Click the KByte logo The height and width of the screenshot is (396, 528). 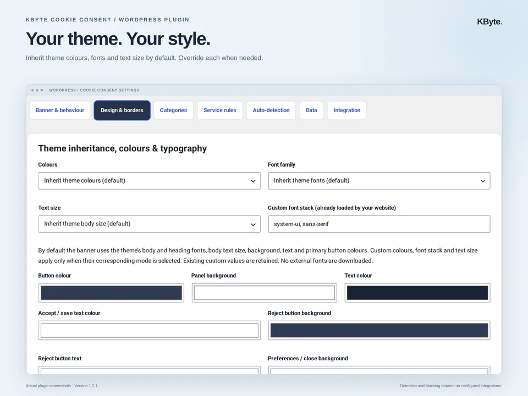490,22
